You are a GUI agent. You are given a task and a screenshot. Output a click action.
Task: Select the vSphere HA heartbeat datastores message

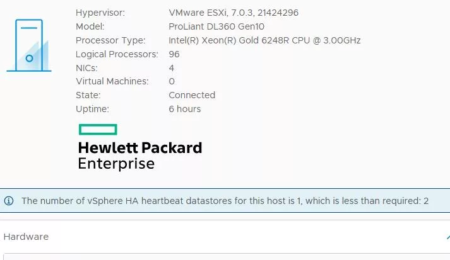pyautogui.click(x=225, y=201)
